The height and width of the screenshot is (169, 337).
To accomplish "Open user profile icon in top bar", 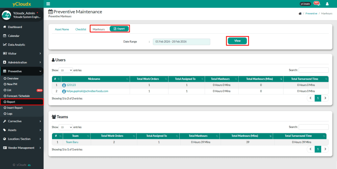I will 327,4.
